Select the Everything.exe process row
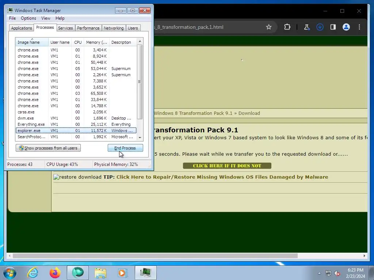 click(x=76, y=124)
